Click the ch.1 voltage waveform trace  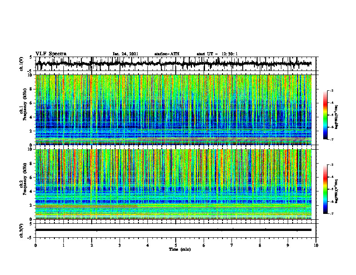click(173, 64)
